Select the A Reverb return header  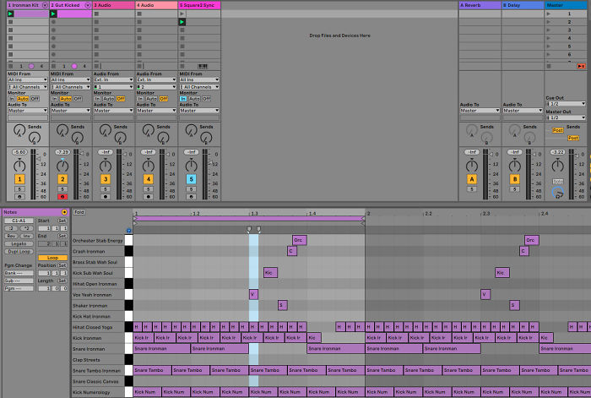click(x=480, y=5)
